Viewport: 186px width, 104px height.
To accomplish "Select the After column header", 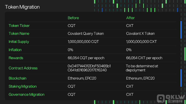I will tap(130, 18).
